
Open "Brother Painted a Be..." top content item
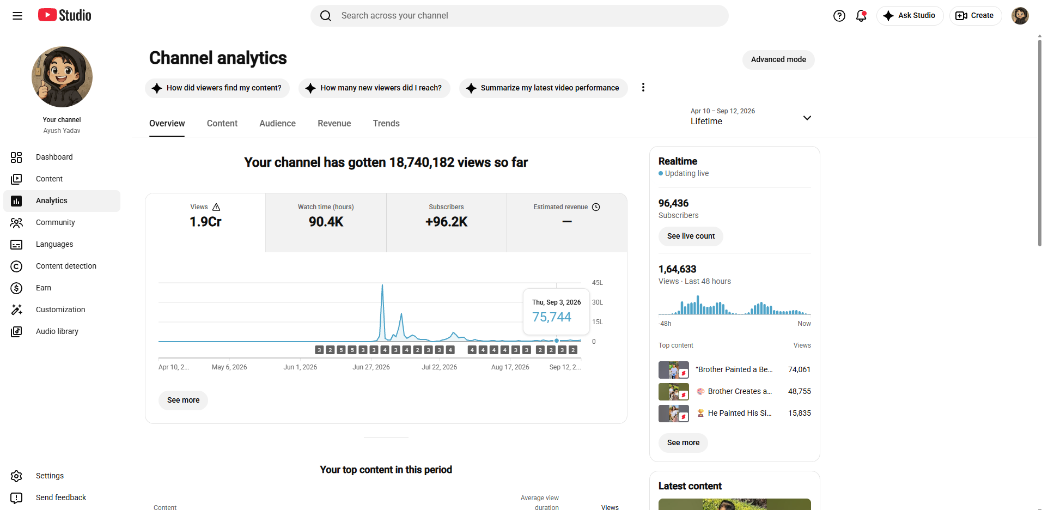[x=734, y=370]
